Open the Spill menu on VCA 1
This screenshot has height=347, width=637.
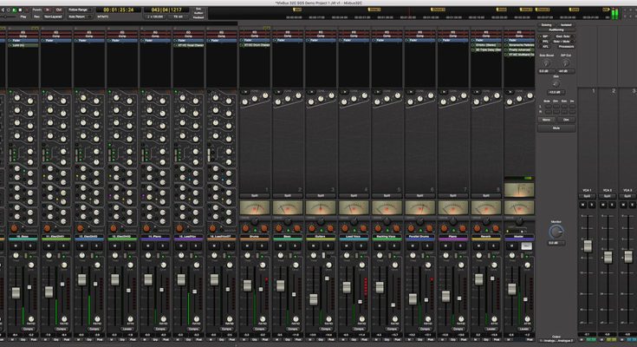tap(586, 196)
